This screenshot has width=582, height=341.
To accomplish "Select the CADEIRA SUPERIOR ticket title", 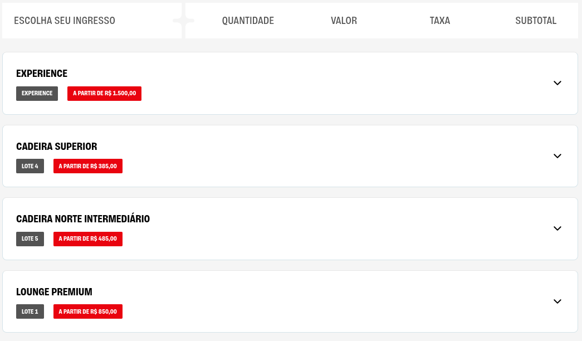I will [57, 147].
